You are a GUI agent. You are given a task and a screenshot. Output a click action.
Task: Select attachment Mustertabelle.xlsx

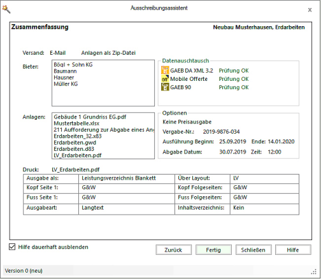tap(76, 124)
